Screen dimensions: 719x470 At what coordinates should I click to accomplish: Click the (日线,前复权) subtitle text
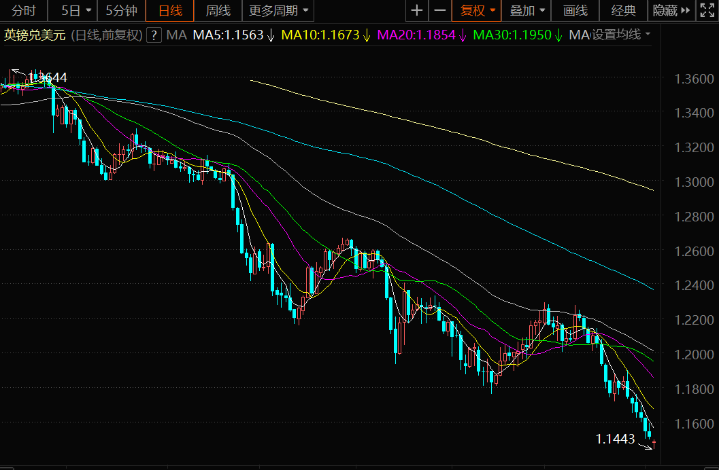pos(106,35)
